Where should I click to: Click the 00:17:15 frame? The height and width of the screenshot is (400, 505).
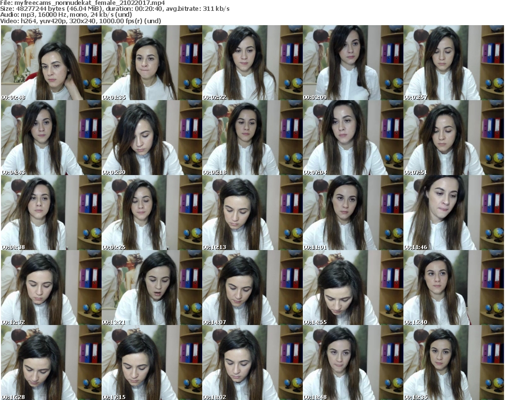152,363
